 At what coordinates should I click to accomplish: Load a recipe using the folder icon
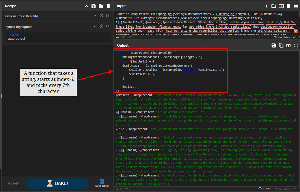click(101, 6)
